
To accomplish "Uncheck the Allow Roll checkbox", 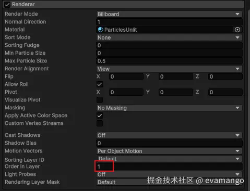I will pos(100,84).
